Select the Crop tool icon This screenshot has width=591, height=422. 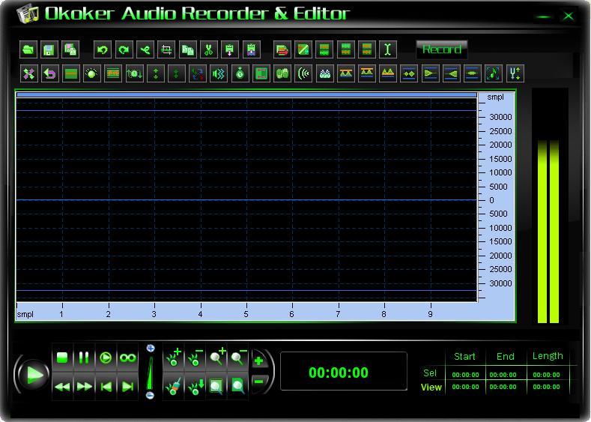[x=166, y=49]
